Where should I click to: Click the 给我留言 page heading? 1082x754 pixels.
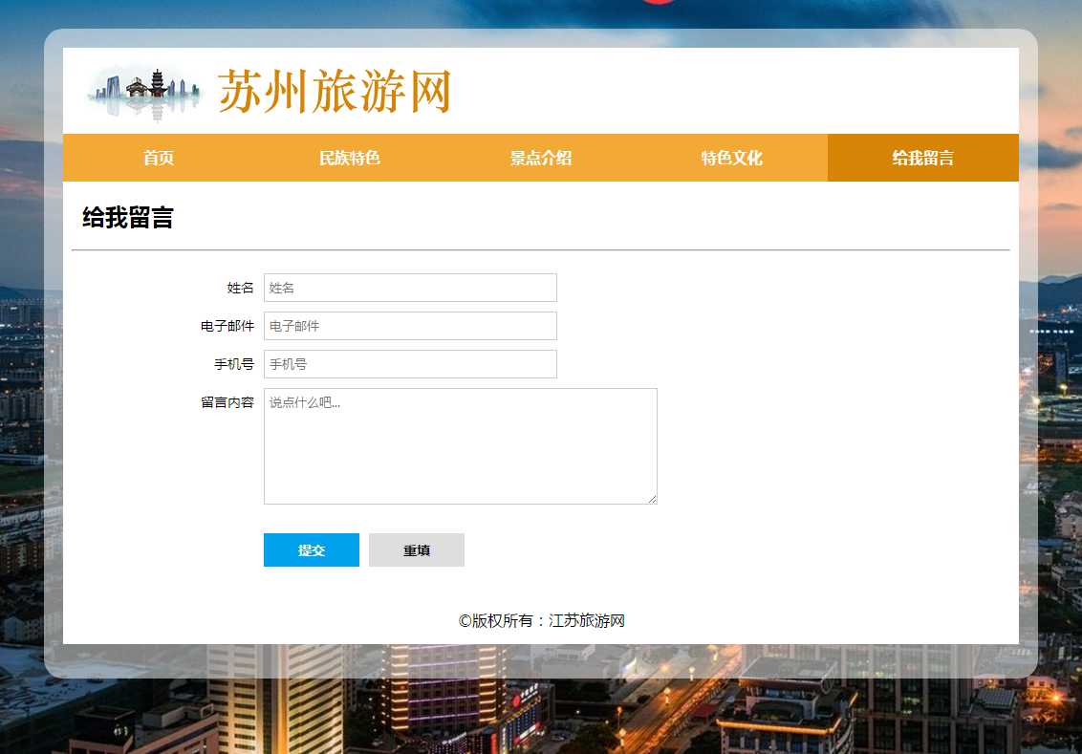(127, 217)
